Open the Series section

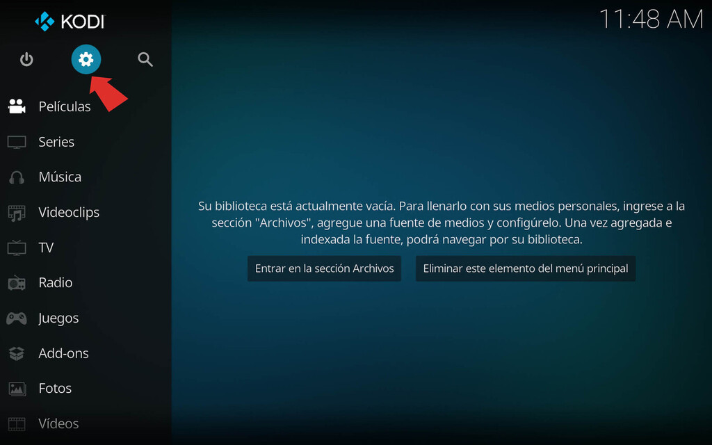pyautogui.click(x=56, y=141)
